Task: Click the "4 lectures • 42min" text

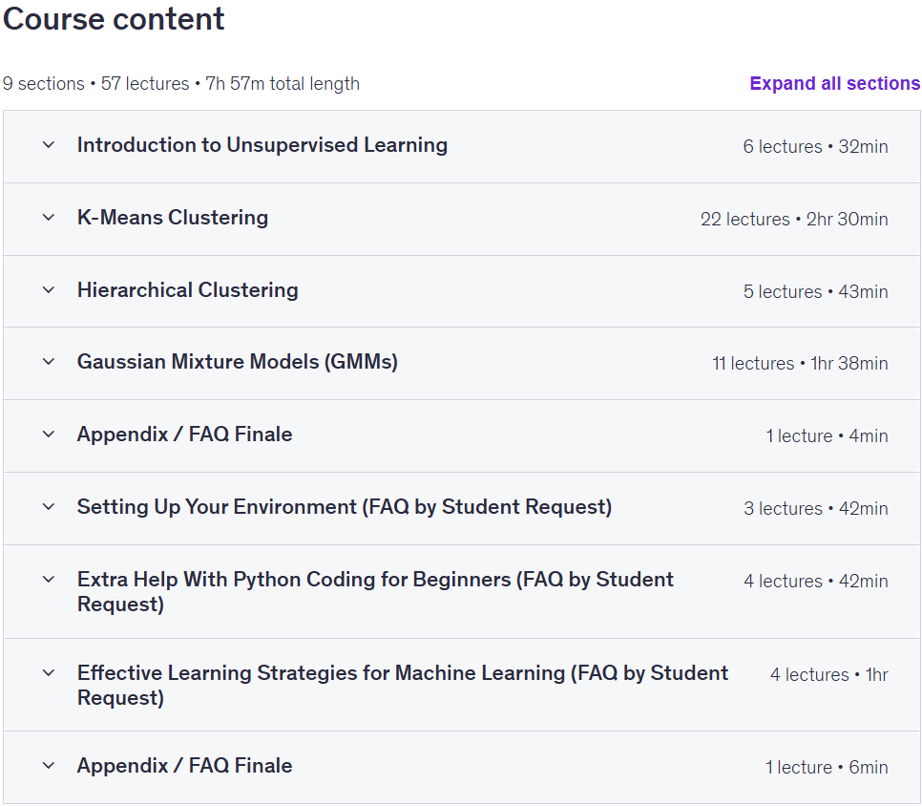Action: 816,582
